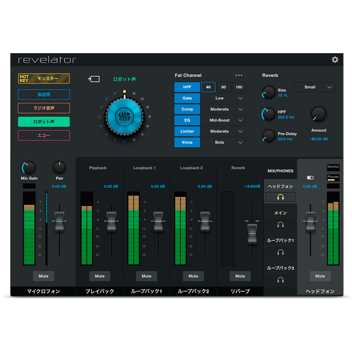Click the メイン mix headphone icon
The height and width of the screenshot is (352, 352).
click(x=281, y=225)
